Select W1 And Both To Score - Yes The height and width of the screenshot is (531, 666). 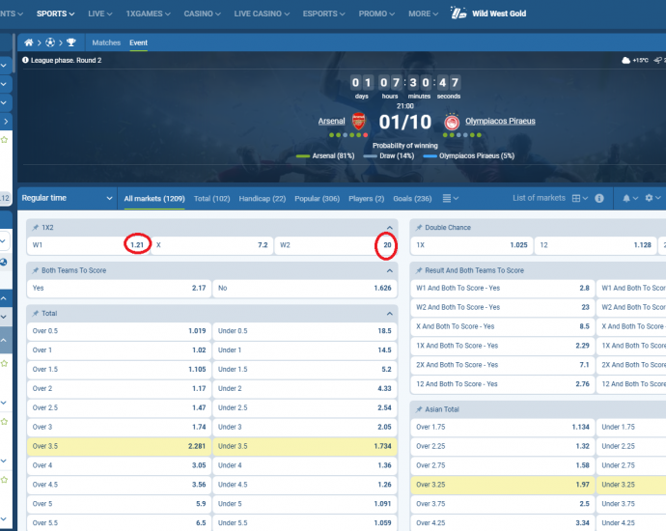(503, 288)
